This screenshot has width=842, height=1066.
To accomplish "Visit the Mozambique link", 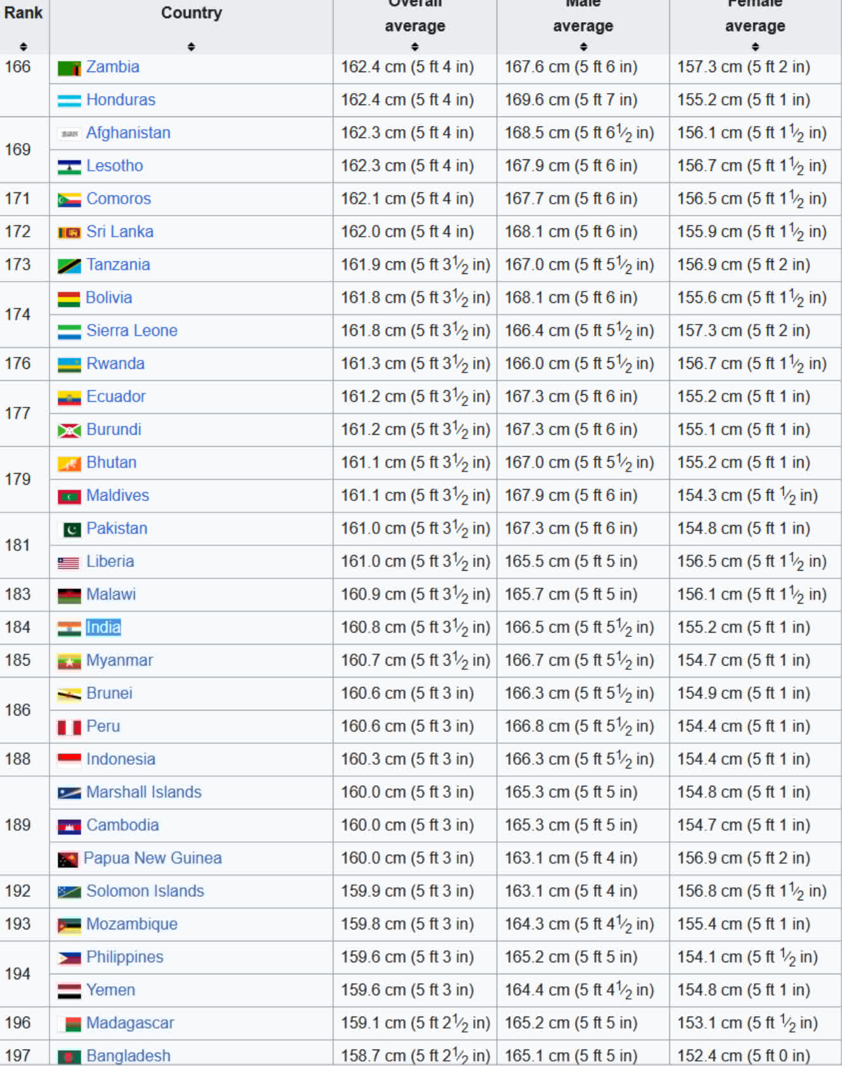I will [x=132, y=924].
